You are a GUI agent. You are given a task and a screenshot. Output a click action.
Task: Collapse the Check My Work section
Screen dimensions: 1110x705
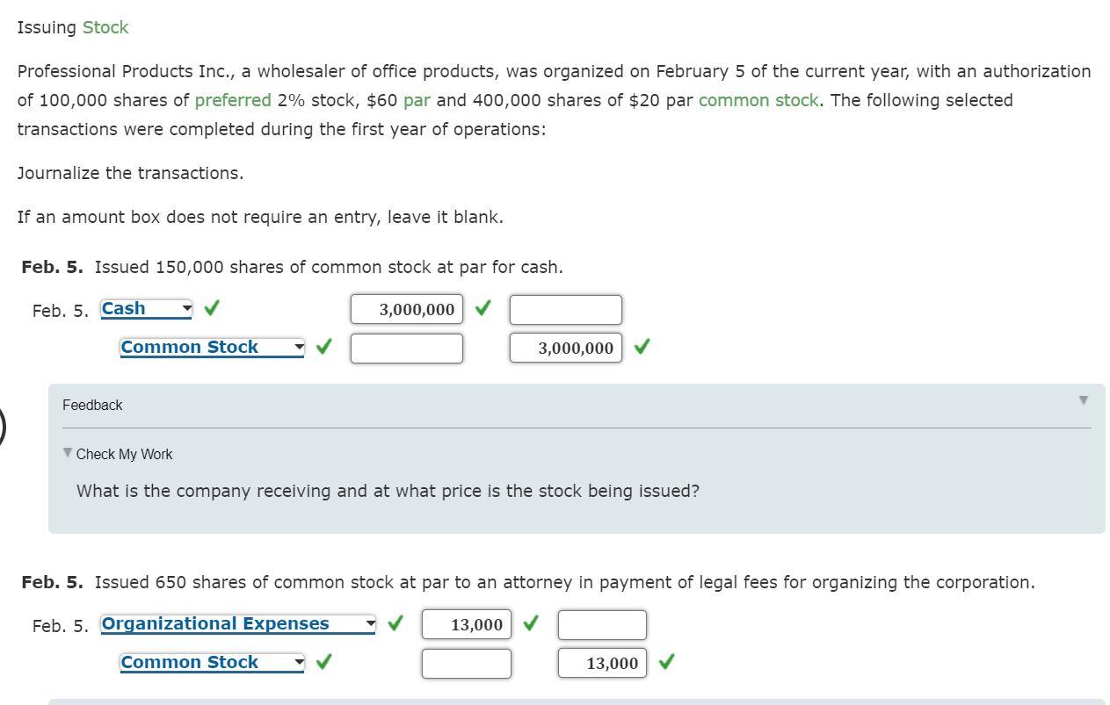[x=68, y=454]
